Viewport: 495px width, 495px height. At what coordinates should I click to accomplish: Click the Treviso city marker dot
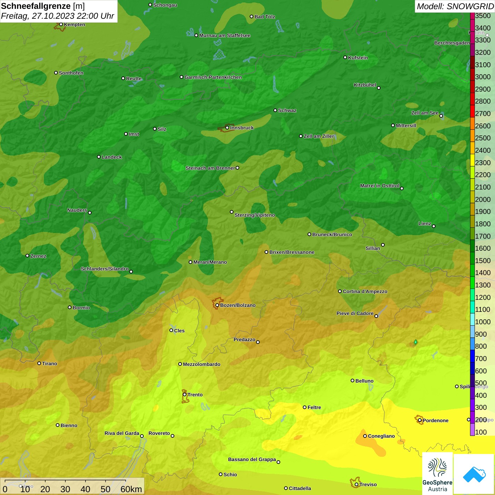(356, 484)
